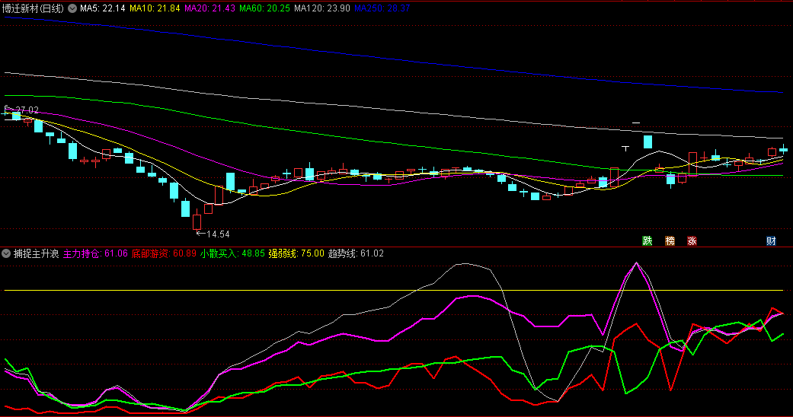
Task: Click the green 跌 marker icon
Action: [648, 241]
